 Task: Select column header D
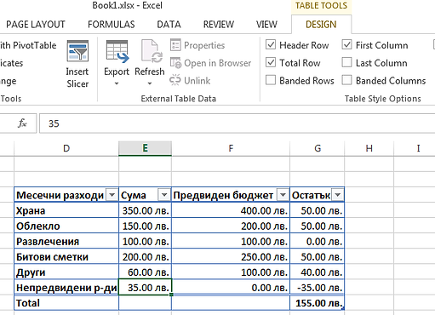coord(66,148)
